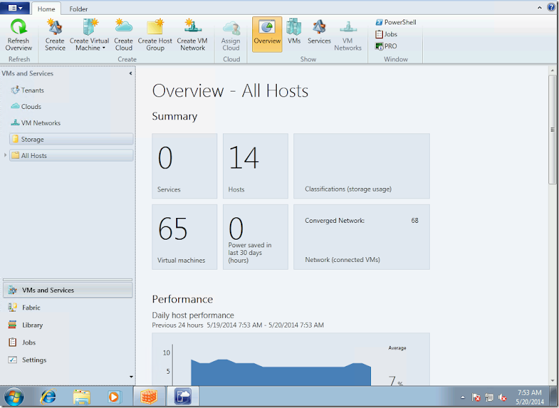Click the Virtual Machine Manager taskbar icon
The image size is (559, 408).
pos(183,397)
